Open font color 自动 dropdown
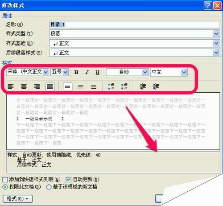 tap(145, 72)
